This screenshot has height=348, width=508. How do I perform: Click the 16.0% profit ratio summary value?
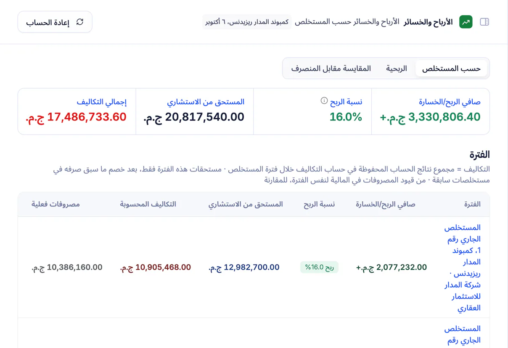click(x=346, y=117)
